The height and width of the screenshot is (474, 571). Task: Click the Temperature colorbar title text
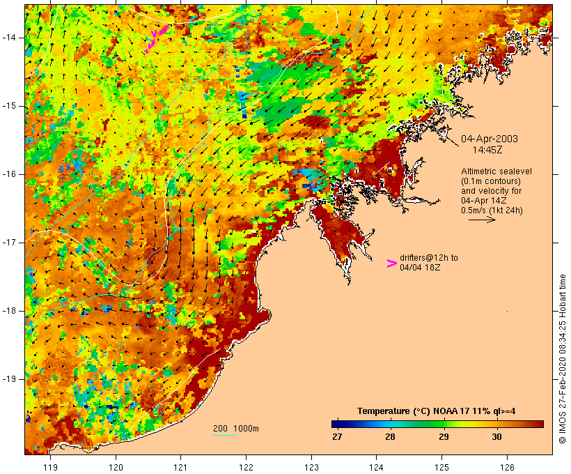tap(437, 411)
